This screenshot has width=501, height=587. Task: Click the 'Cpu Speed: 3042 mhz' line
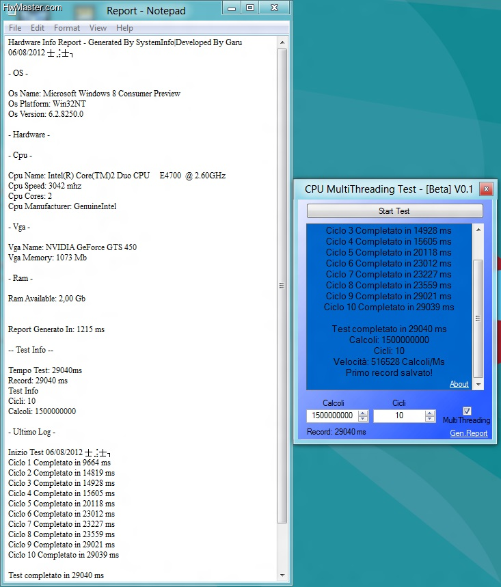44,186
